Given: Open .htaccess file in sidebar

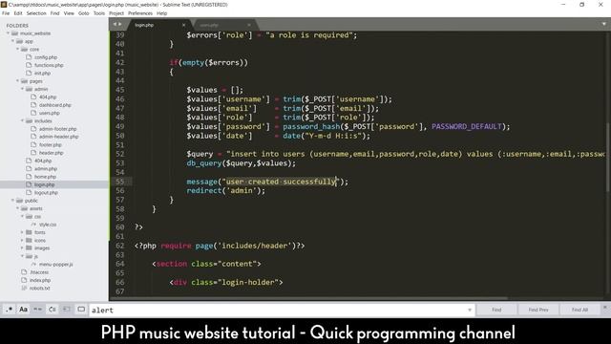Looking at the screenshot, I should coord(39,272).
